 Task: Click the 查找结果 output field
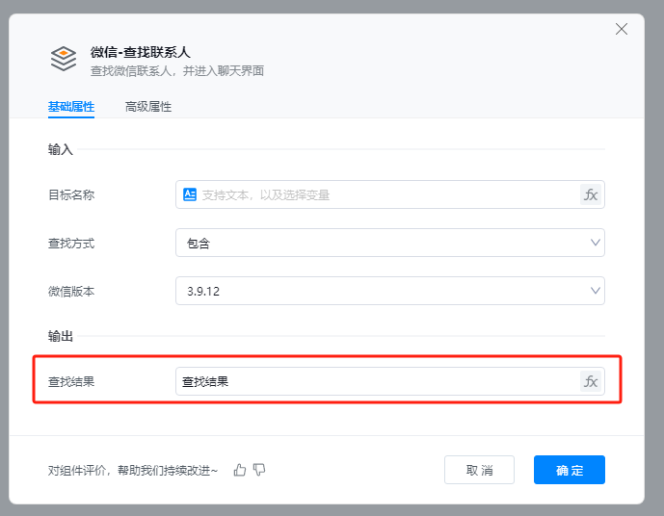[390, 381]
